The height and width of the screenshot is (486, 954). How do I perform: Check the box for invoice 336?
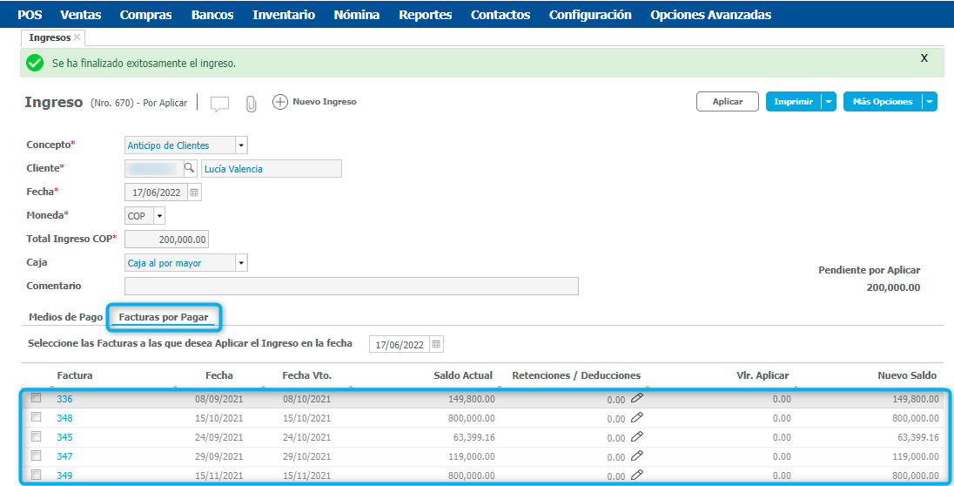pos(37,398)
